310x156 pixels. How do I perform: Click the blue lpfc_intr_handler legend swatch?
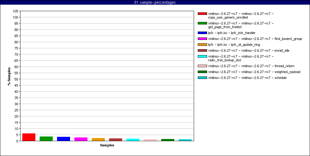click(x=202, y=33)
